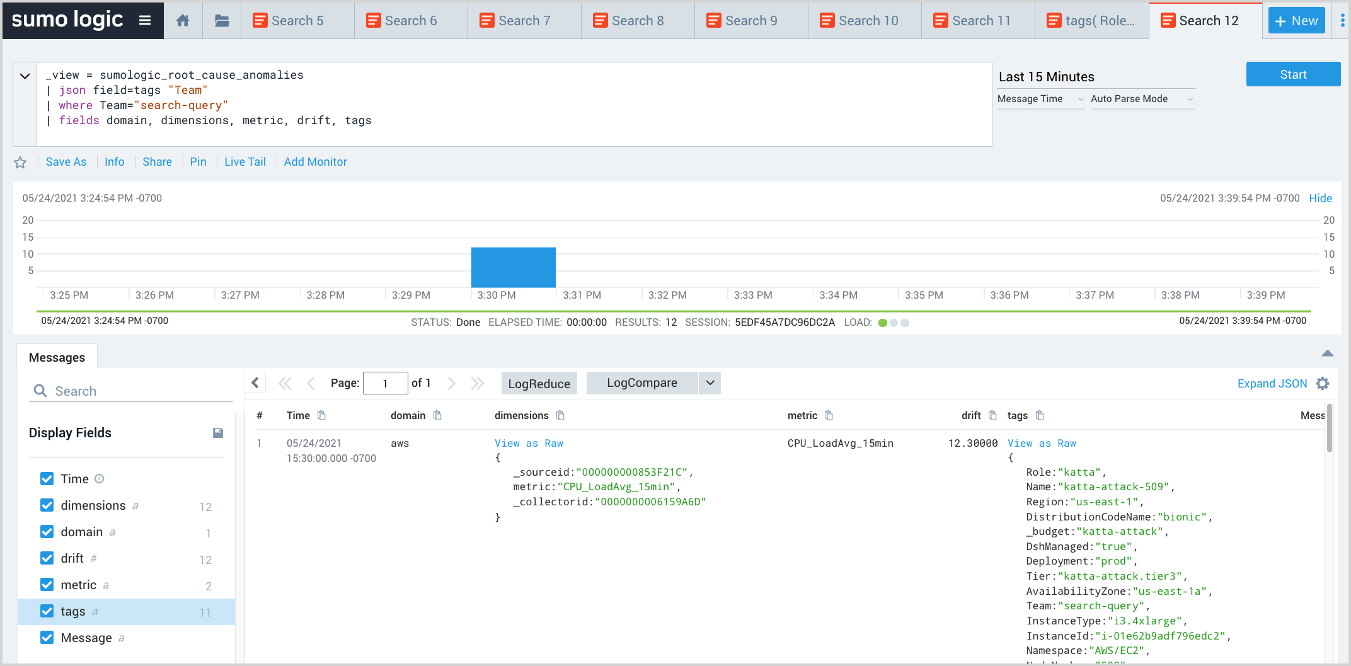Open the Auto Parse Mode dropdown
This screenshot has width=1351, height=666.
[x=1142, y=99]
